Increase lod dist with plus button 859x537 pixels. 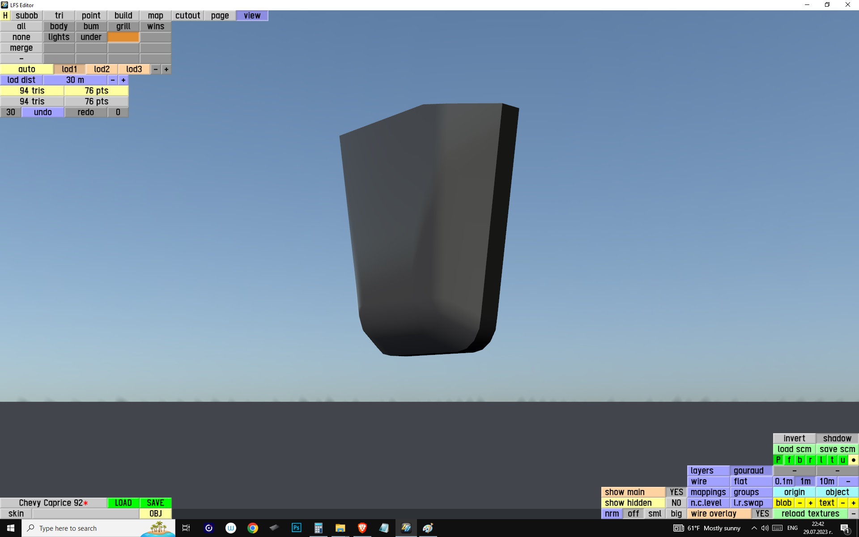[x=123, y=80]
